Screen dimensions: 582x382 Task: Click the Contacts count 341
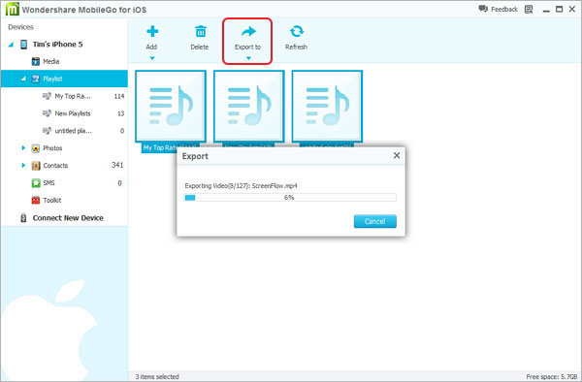117,165
